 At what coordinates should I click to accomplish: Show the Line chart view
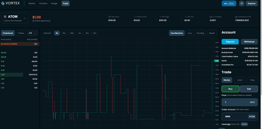[190, 33]
